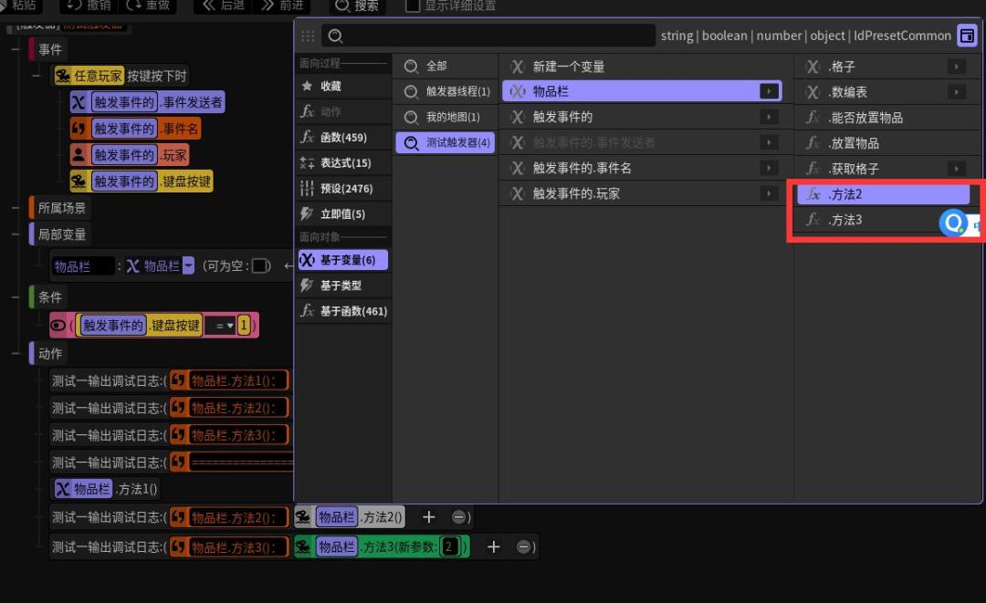Expand 触发事件的.玩家 submenu arrow
This screenshot has width=986, height=603.
tap(769, 193)
